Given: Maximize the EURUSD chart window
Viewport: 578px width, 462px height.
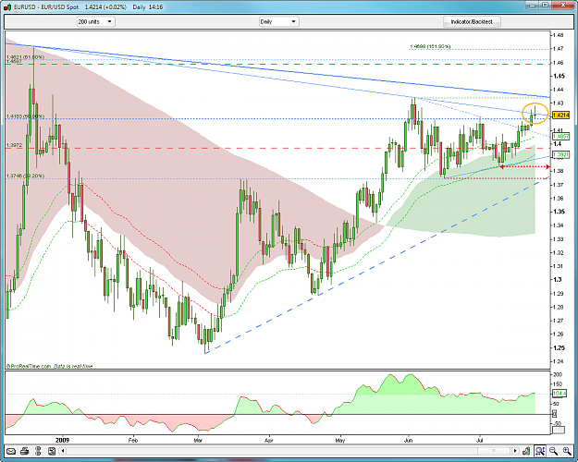Looking at the screenshot, I should (546, 6).
